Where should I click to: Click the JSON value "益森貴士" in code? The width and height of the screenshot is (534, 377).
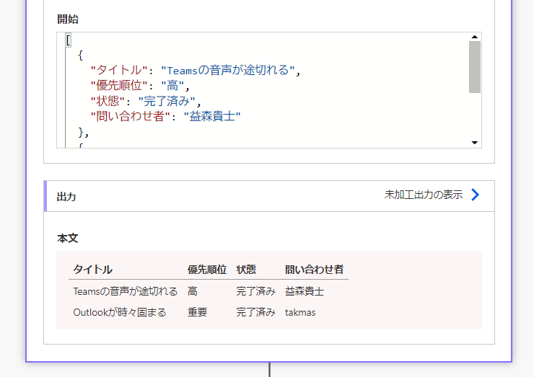pyautogui.click(x=212, y=116)
